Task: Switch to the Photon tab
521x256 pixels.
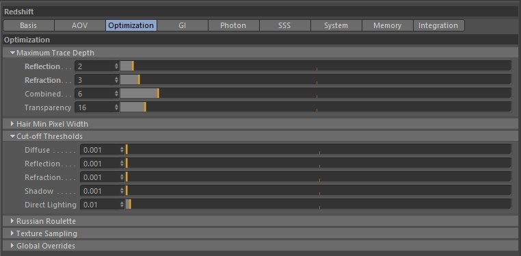Action: 234,25
